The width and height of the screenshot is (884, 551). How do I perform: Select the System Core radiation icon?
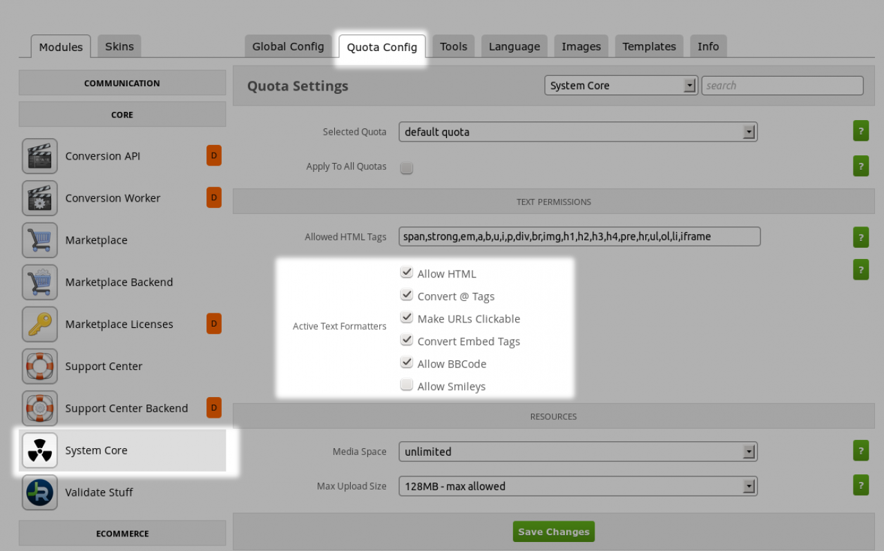pos(39,451)
